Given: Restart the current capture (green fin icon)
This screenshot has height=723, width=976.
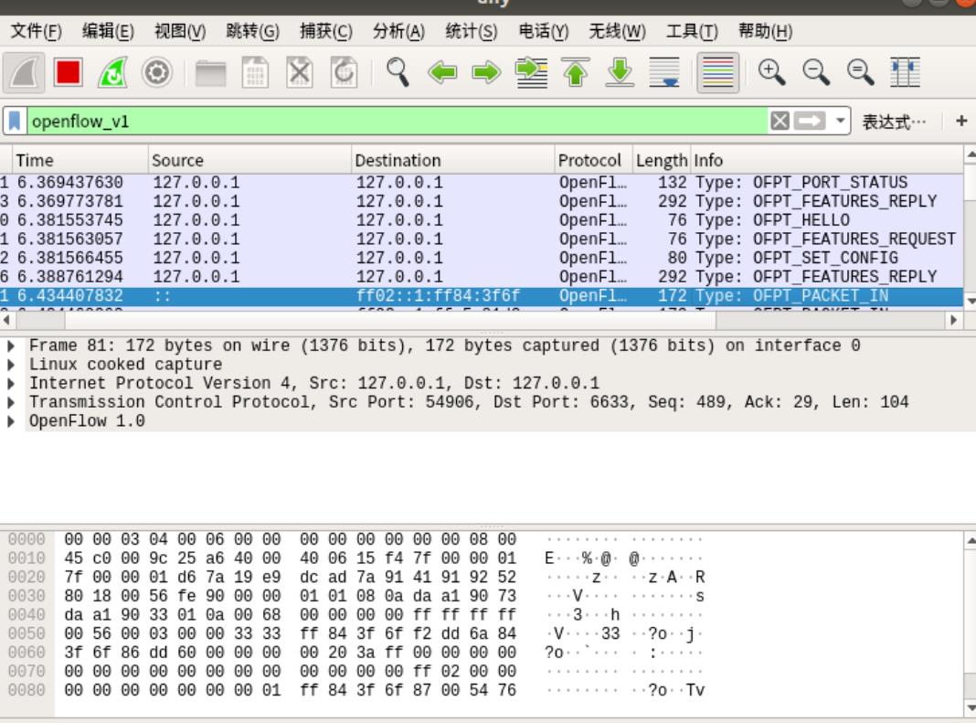Looking at the screenshot, I should click(112, 73).
